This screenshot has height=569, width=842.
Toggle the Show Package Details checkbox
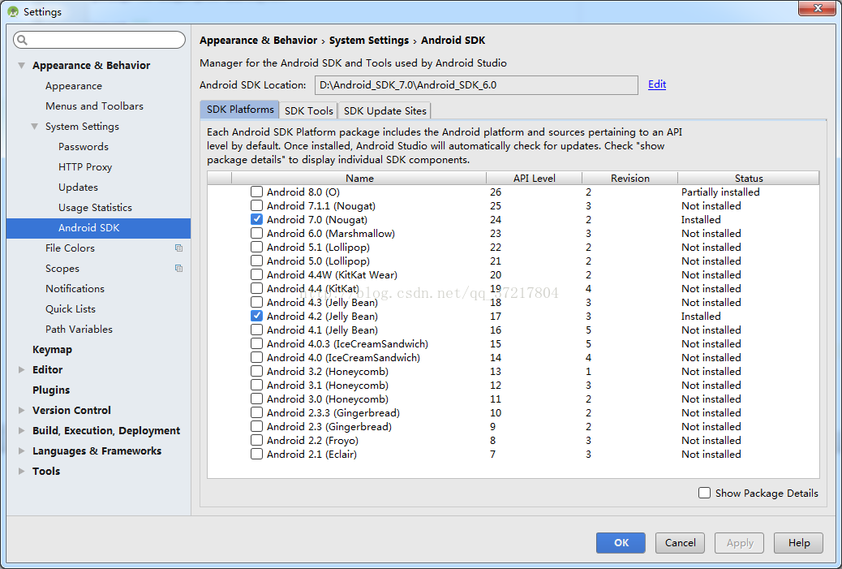(x=705, y=493)
